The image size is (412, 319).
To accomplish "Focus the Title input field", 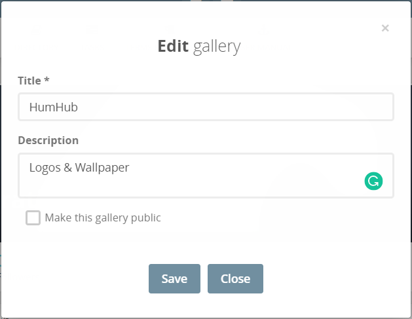I will 206,107.
